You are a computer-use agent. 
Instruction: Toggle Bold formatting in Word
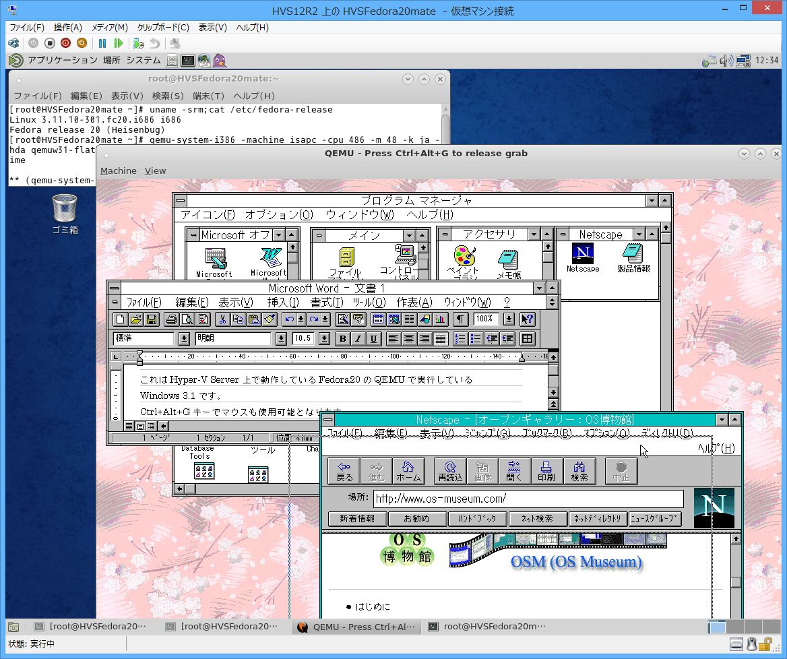click(x=342, y=339)
